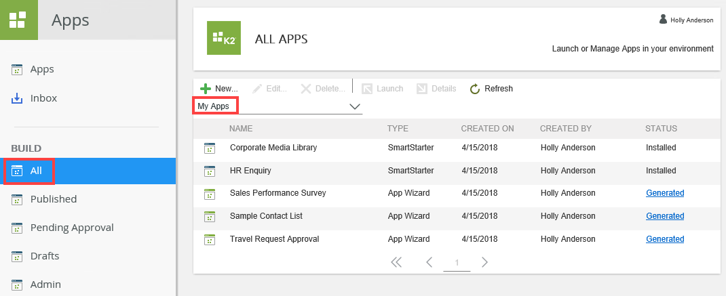Jump to first page double arrow
The image size is (726, 296).
397,262
